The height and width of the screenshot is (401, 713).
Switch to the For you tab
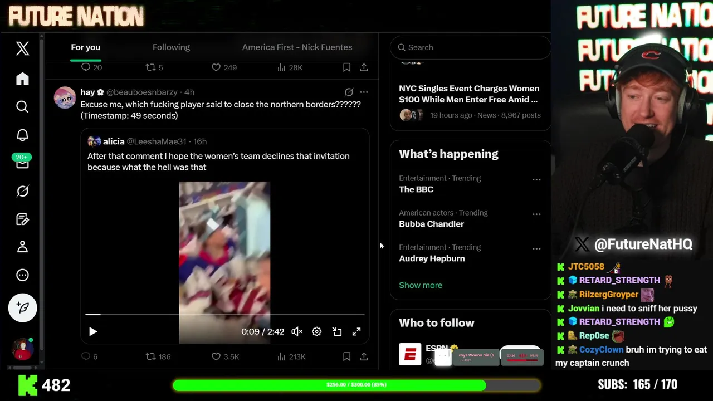click(85, 47)
